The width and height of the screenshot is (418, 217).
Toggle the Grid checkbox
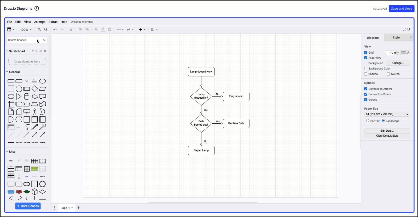click(366, 53)
